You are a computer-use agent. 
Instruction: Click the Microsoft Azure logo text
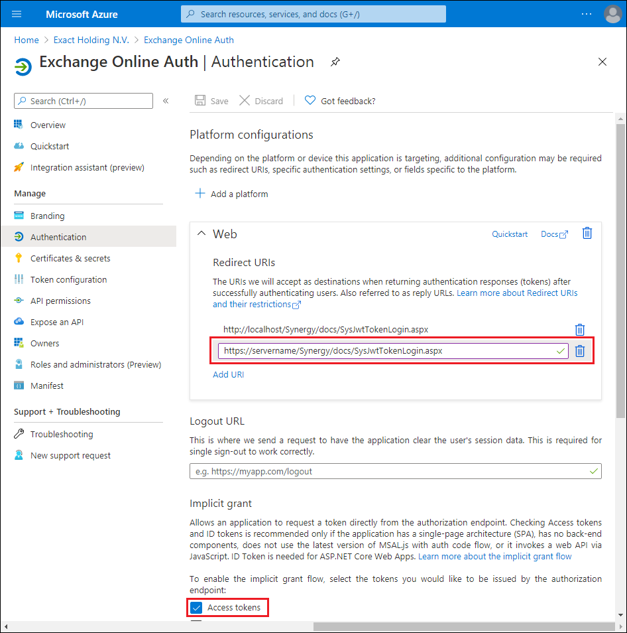(x=82, y=14)
